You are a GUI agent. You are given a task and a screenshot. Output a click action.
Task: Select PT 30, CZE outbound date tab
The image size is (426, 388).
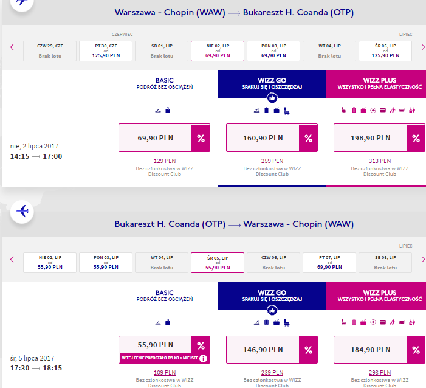click(x=106, y=51)
